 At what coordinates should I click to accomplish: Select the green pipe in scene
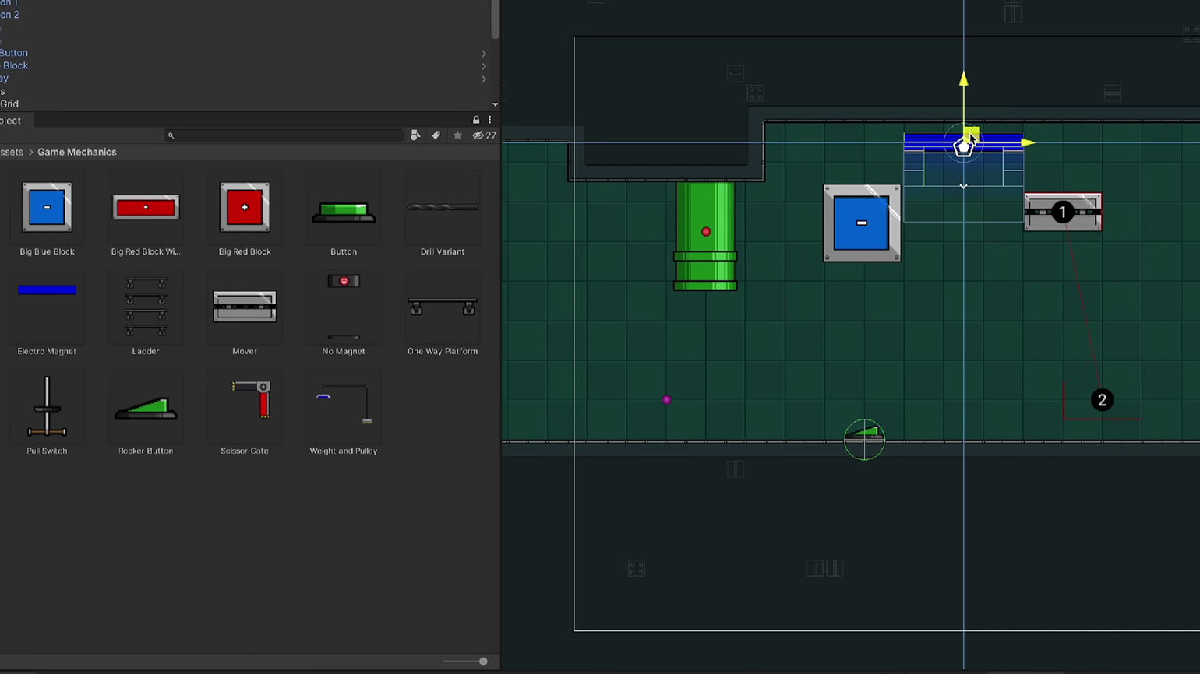coord(705,236)
